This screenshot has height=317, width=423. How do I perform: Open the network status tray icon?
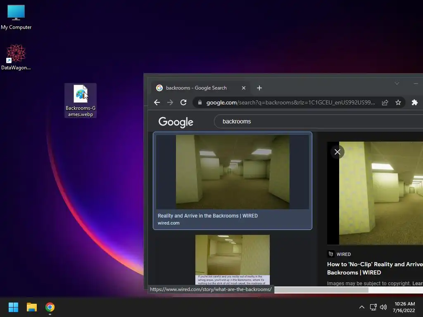(x=373, y=307)
